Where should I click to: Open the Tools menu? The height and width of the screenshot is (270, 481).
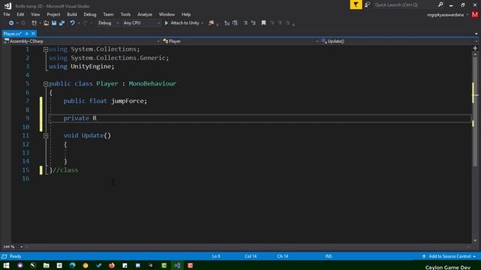point(126,14)
